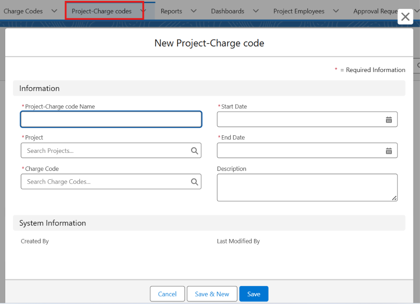Expand the Reports tab dropdown chevron
420x304 pixels.
pos(194,11)
